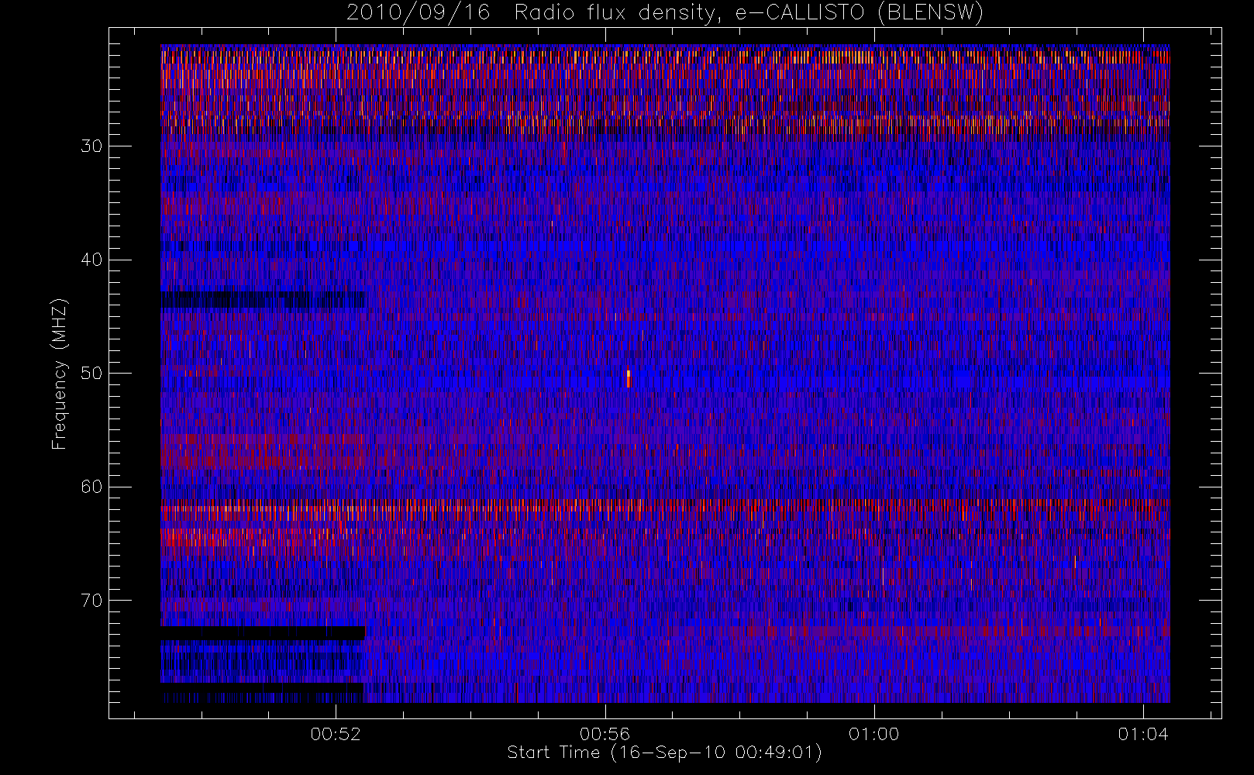The image size is (1254, 775).
Task: Click the '01:00' time tick label
Action: tap(873, 734)
